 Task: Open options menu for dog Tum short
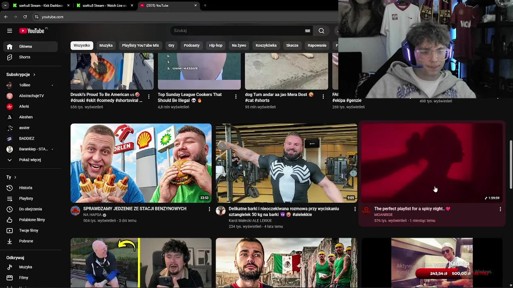[323, 97]
